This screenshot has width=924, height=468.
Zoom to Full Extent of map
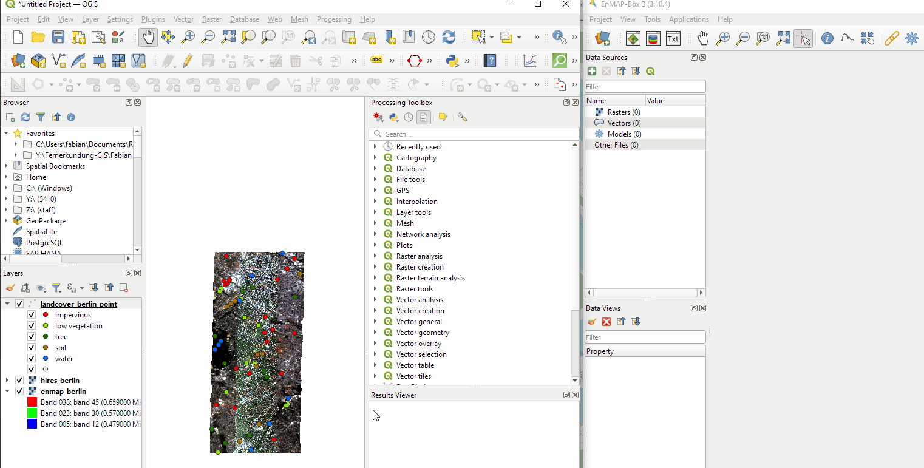tap(228, 37)
